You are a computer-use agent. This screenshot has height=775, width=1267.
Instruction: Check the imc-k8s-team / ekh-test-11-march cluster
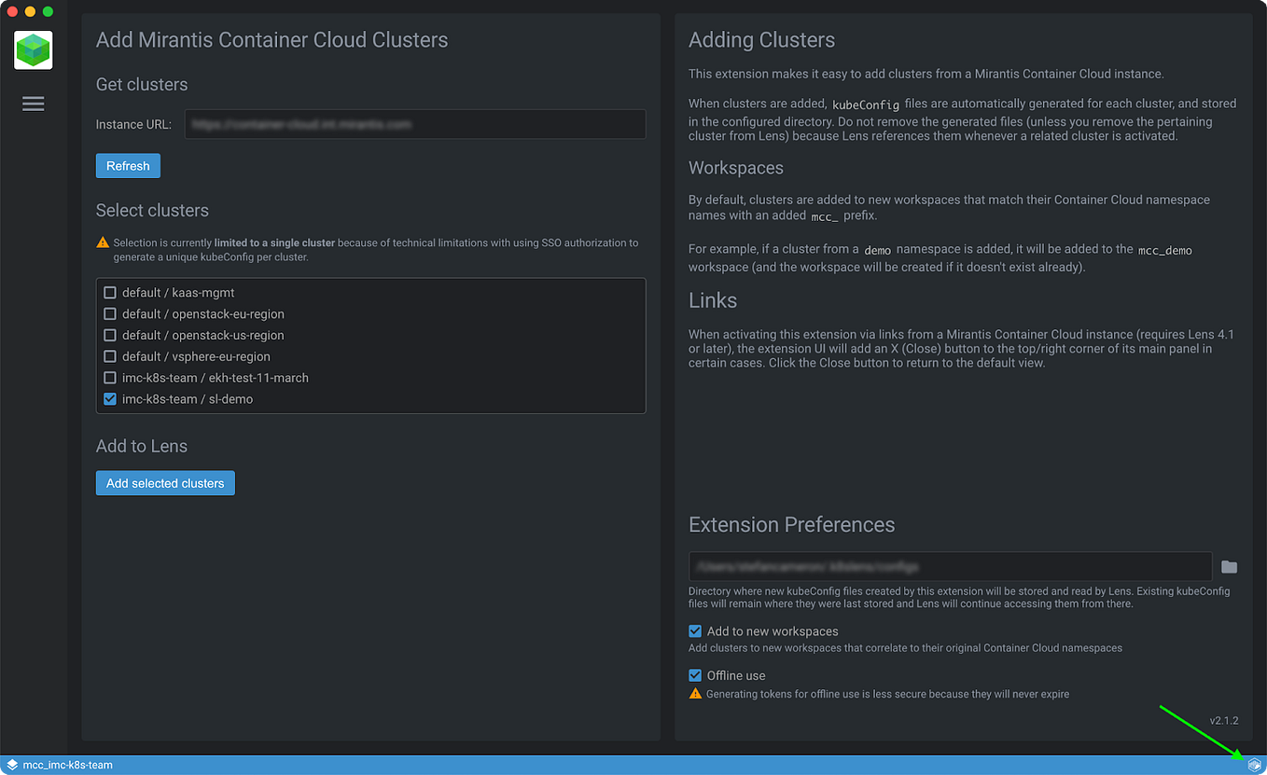pyautogui.click(x=110, y=377)
